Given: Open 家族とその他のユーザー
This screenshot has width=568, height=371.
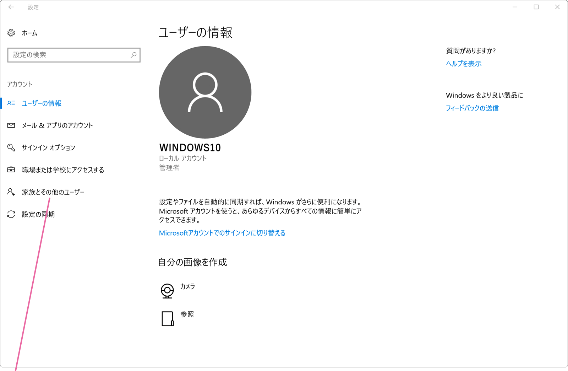Looking at the screenshot, I should pyautogui.click(x=53, y=192).
